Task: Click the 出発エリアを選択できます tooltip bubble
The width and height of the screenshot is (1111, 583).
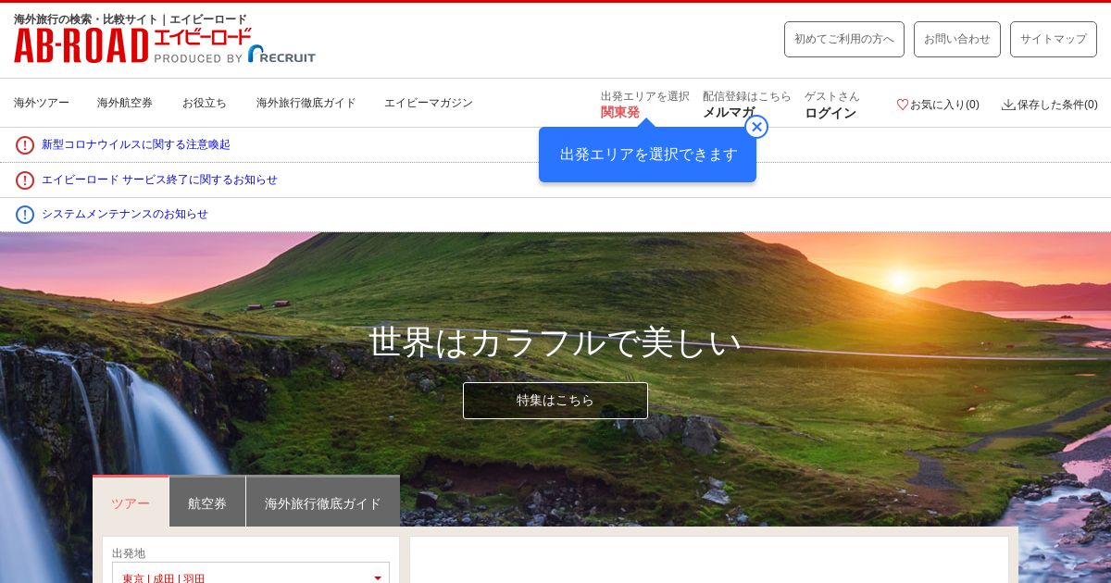Action: tap(648, 155)
